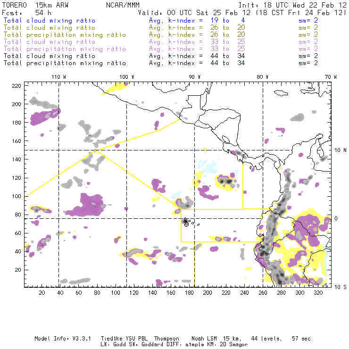Click the "10 N" latitude label
349x349 pixels.
341,150
